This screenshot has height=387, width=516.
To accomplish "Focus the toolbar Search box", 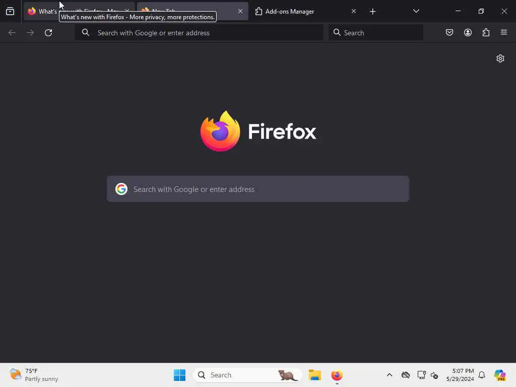I will click(x=376, y=33).
